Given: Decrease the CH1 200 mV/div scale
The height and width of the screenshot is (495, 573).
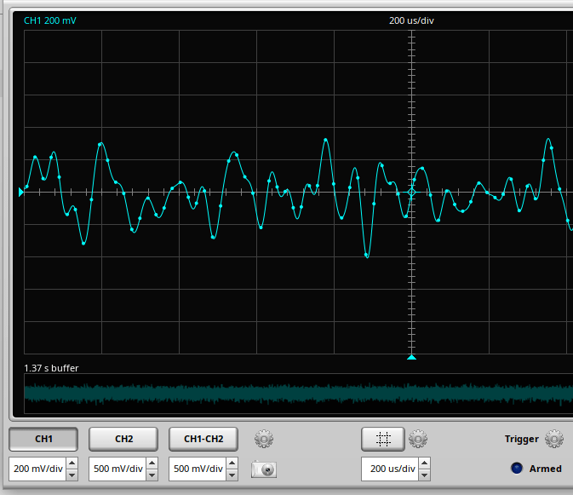Looking at the screenshot, I should [72, 475].
